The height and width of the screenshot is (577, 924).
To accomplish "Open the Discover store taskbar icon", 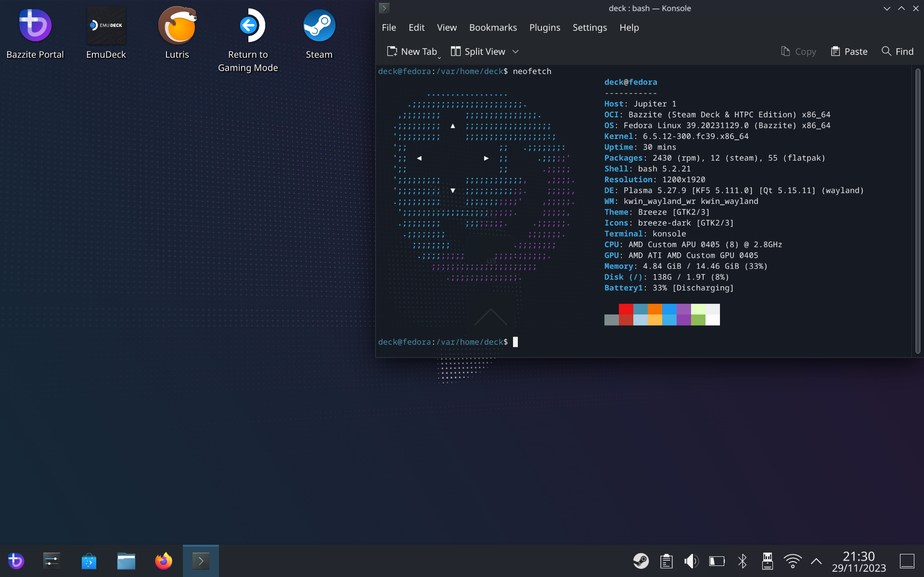I will click(89, 561).
